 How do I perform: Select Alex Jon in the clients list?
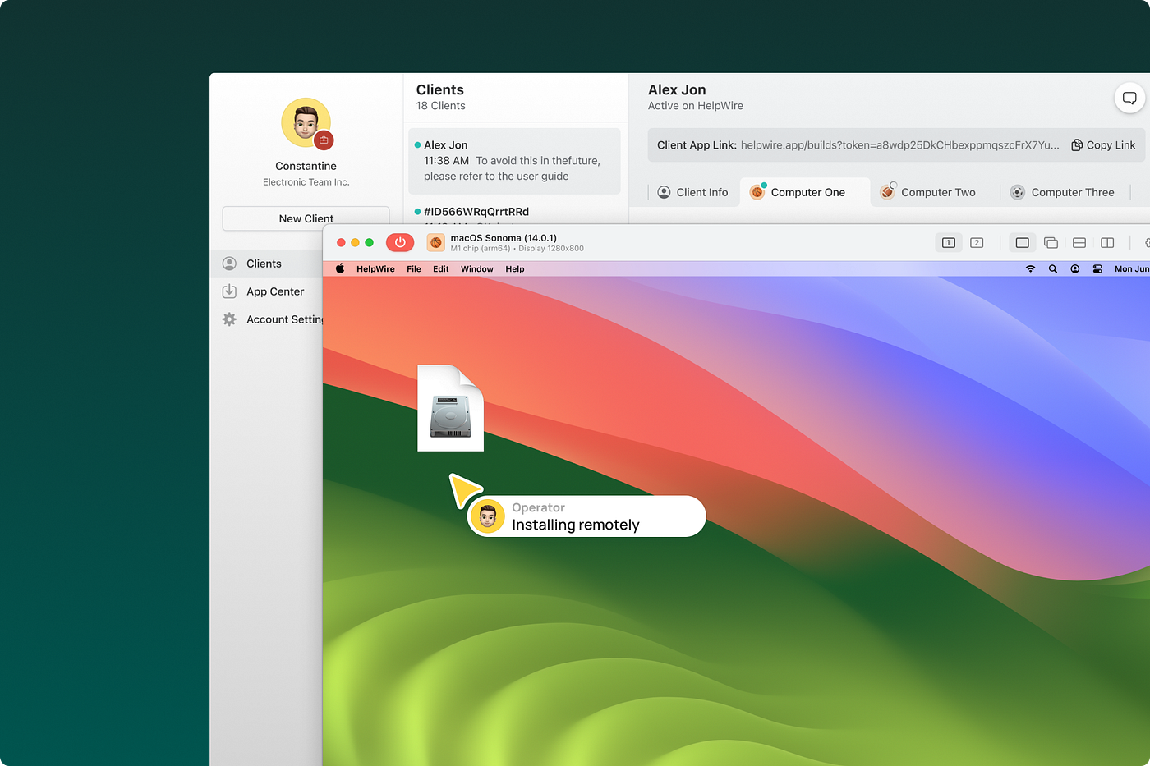(514, 161)
